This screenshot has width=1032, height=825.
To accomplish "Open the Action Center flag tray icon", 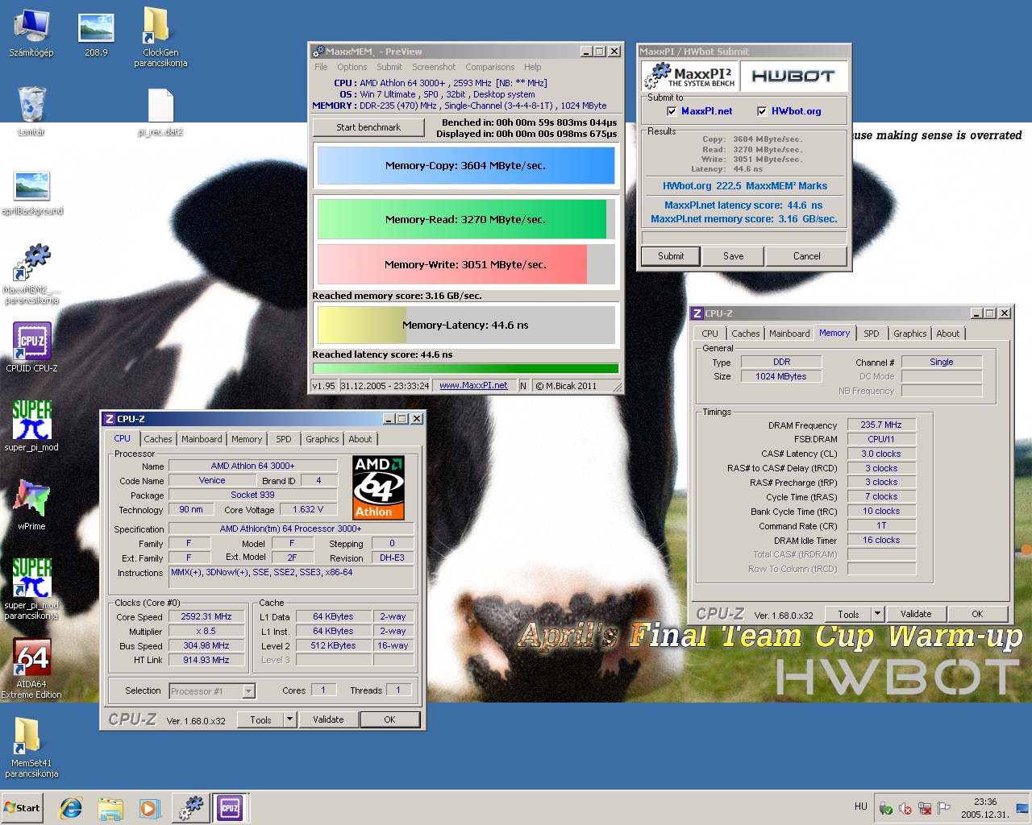I will (944, 808).
